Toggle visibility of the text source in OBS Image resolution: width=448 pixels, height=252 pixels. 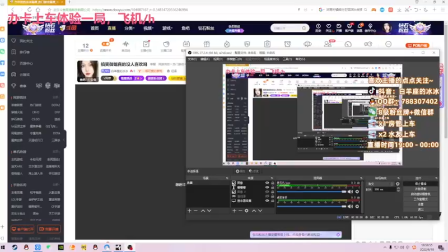267,188
